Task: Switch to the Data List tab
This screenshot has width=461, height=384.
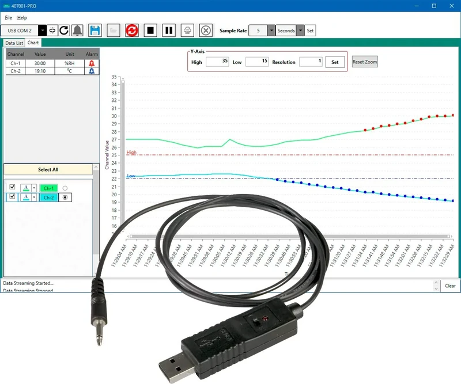Action: tap(14, 43)
